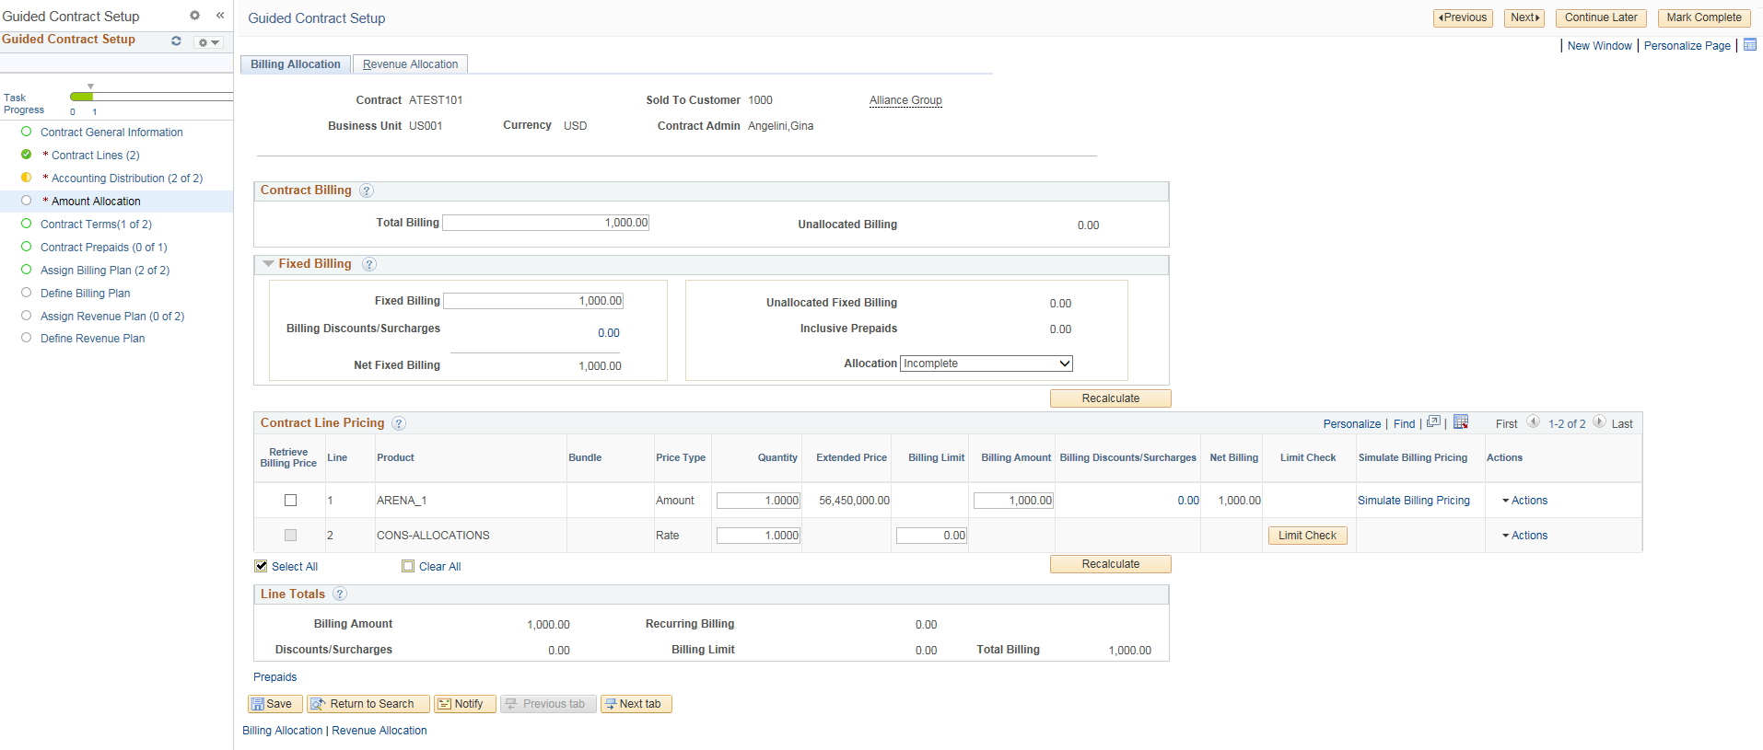
Task: Toggle the Select All checkbox
Action: click(x=262, y=566)
